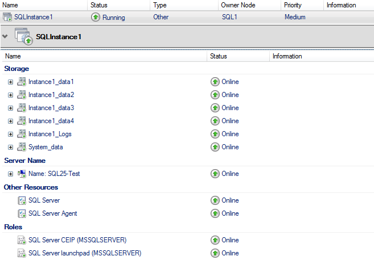Select the Instance1_data2 resource
374x273 pixels.
pyautogui.click(x=51, y=95)
